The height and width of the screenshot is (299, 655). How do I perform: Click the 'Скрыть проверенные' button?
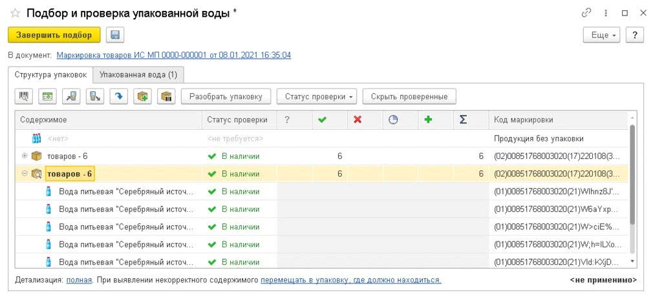coord(409,97)
